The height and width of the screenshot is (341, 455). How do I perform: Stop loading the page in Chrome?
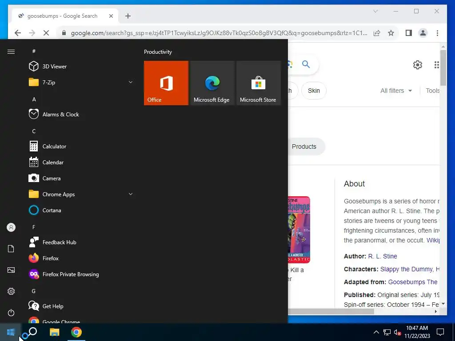(46, 33)
